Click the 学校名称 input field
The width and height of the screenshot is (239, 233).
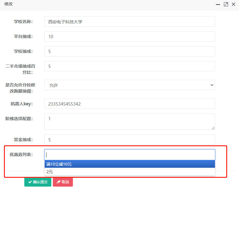130,22
